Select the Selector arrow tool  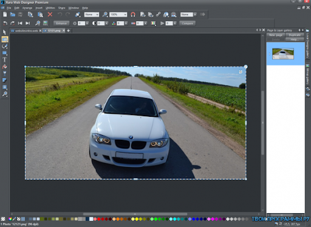[x=4, y=32]
